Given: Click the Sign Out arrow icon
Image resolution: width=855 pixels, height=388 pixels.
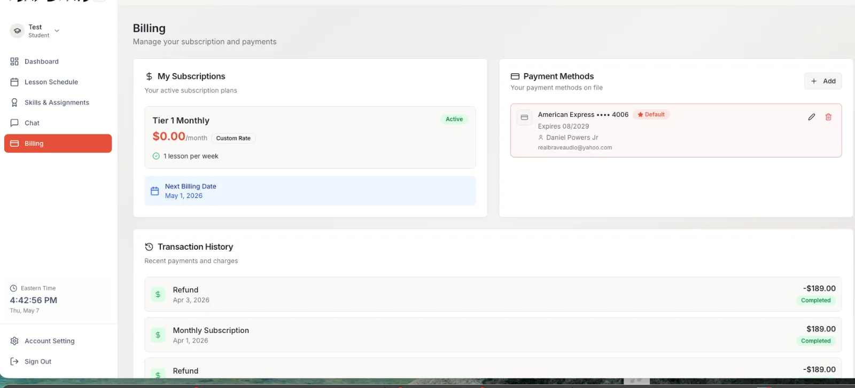Looking at the screenshot, I should pos(14,361).
